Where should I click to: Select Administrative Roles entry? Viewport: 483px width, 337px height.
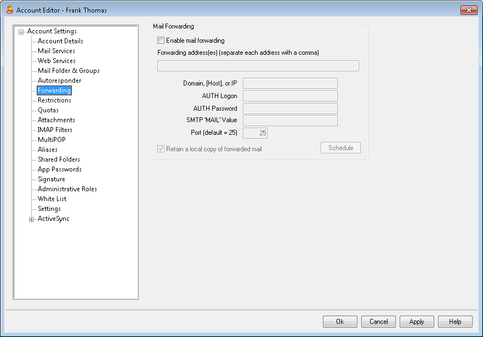67,189
